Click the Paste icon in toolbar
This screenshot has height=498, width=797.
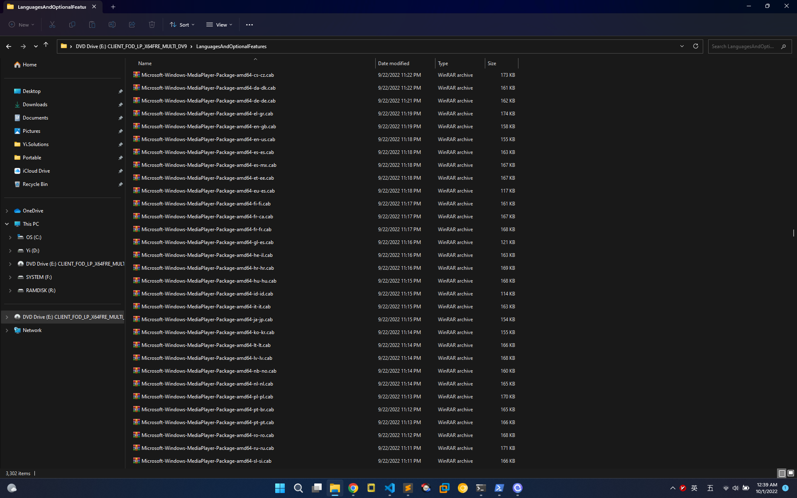pyautogui.click(x=92, y=25)
